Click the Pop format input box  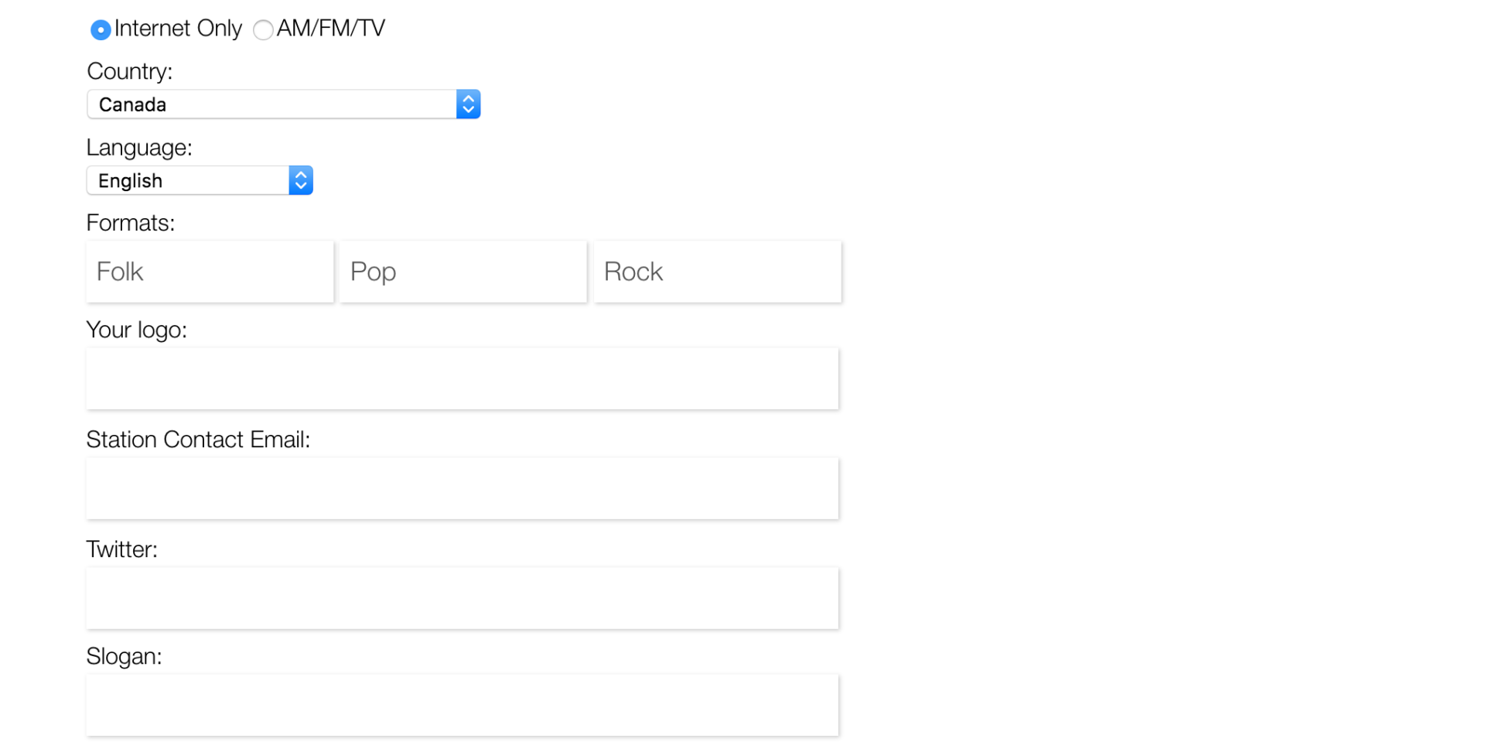(x=463, y=272)
